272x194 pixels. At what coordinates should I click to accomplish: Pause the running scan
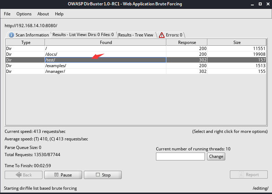[63, 175]
